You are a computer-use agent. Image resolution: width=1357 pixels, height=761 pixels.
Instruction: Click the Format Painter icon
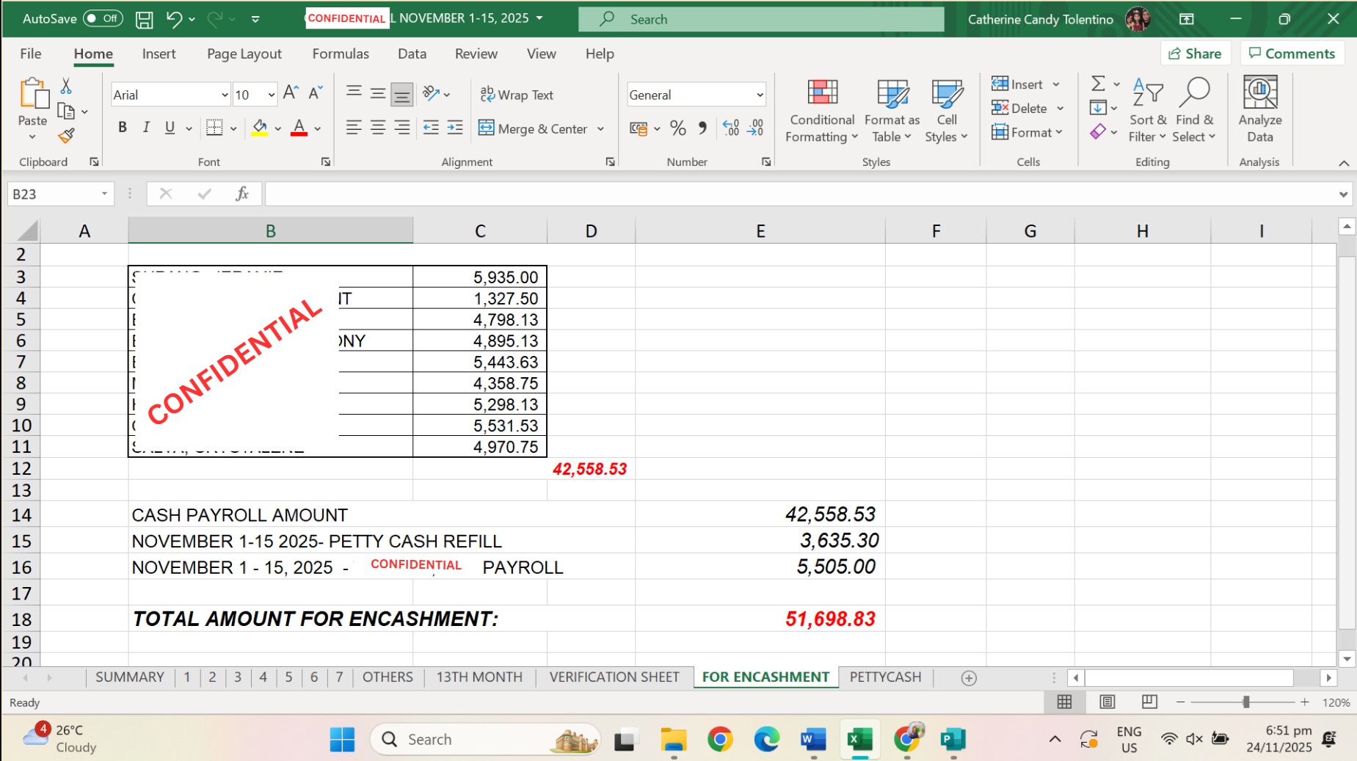click(66, 136)
